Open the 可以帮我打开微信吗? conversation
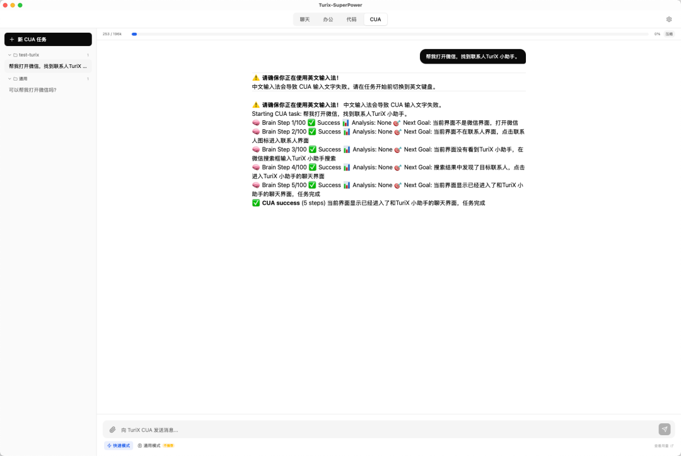 (33, 90)
